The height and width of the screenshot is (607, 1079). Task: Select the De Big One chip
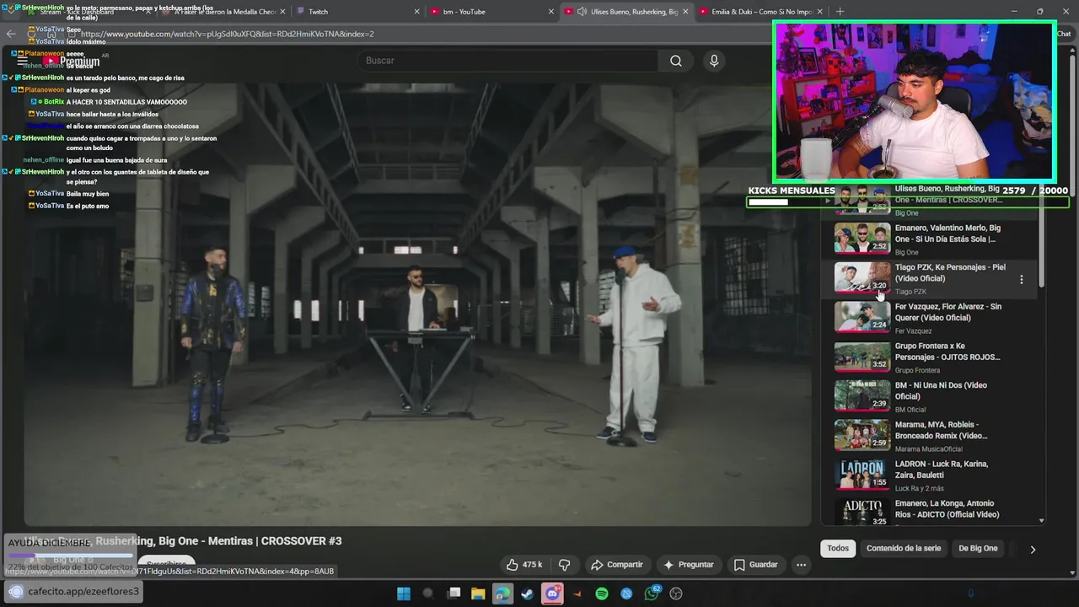(x=978, y=548)
